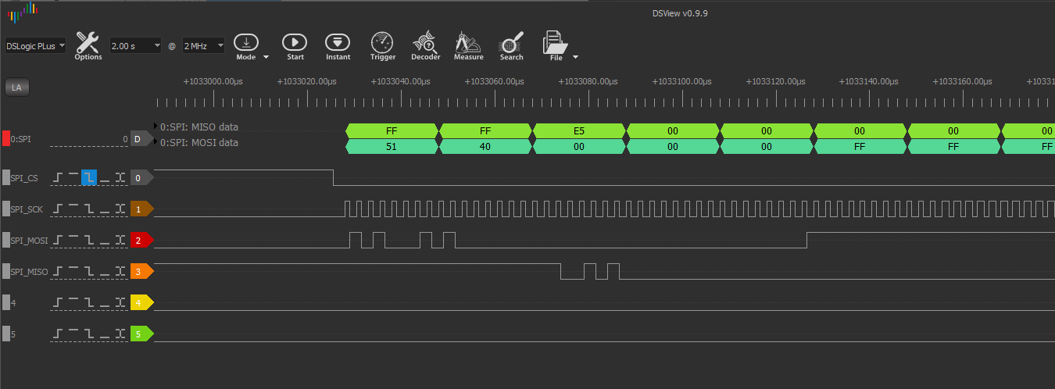Image resolution: width=1055 pixels, height=389 pixels.
Task: Set rising edge trigger on SPI_SCK
Action: (x=59, y=209)
